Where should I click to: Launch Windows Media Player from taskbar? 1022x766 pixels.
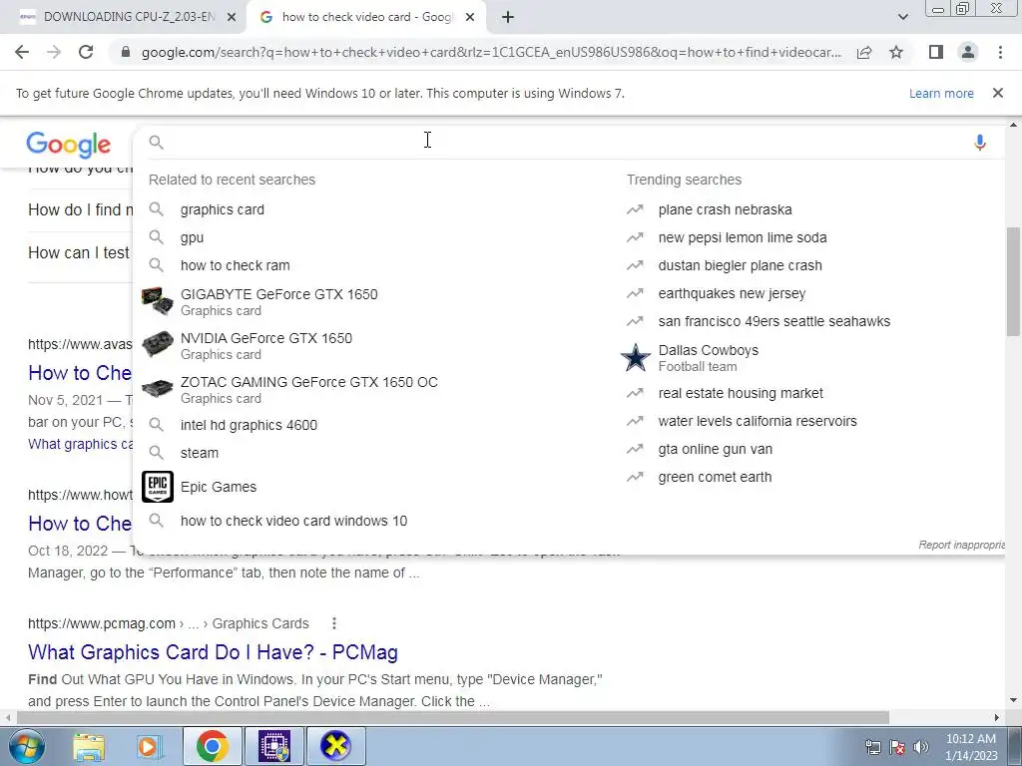(x=150, y=746)
